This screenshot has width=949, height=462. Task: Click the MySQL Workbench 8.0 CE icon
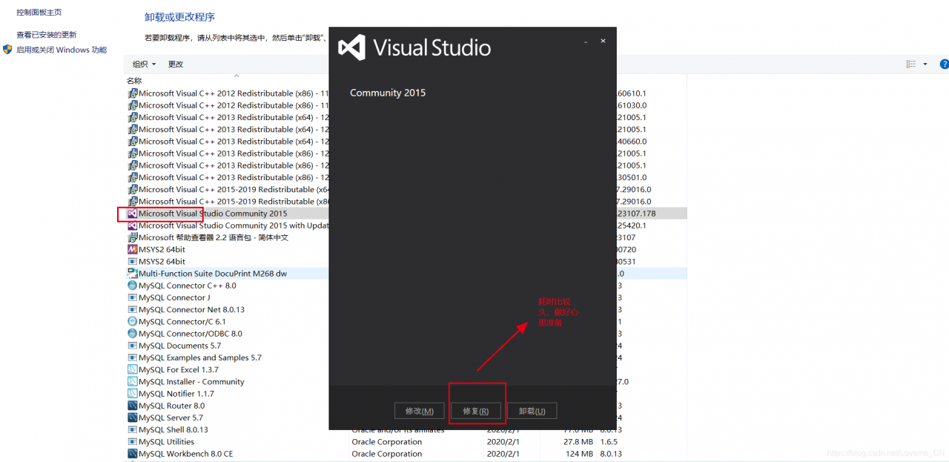point(133,454)
